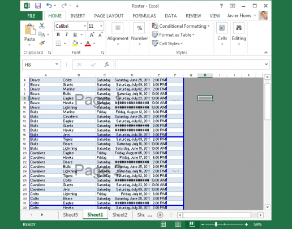Click the zoom slider handle in status bar
Viewport: 292px width, 229px height.
pyautogui.click(x=216, y=224)
